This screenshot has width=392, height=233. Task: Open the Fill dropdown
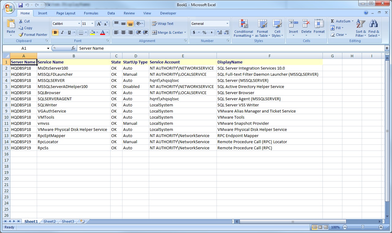[x=337, y=28]
